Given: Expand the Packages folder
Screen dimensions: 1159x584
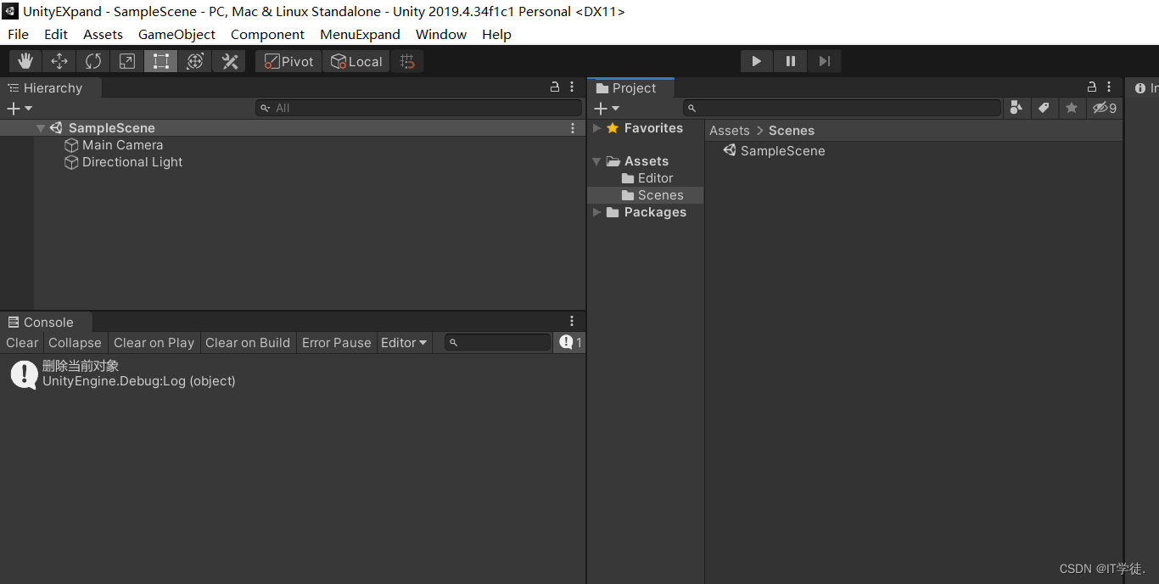Looking at the screenshot, I should coord(597,212).
